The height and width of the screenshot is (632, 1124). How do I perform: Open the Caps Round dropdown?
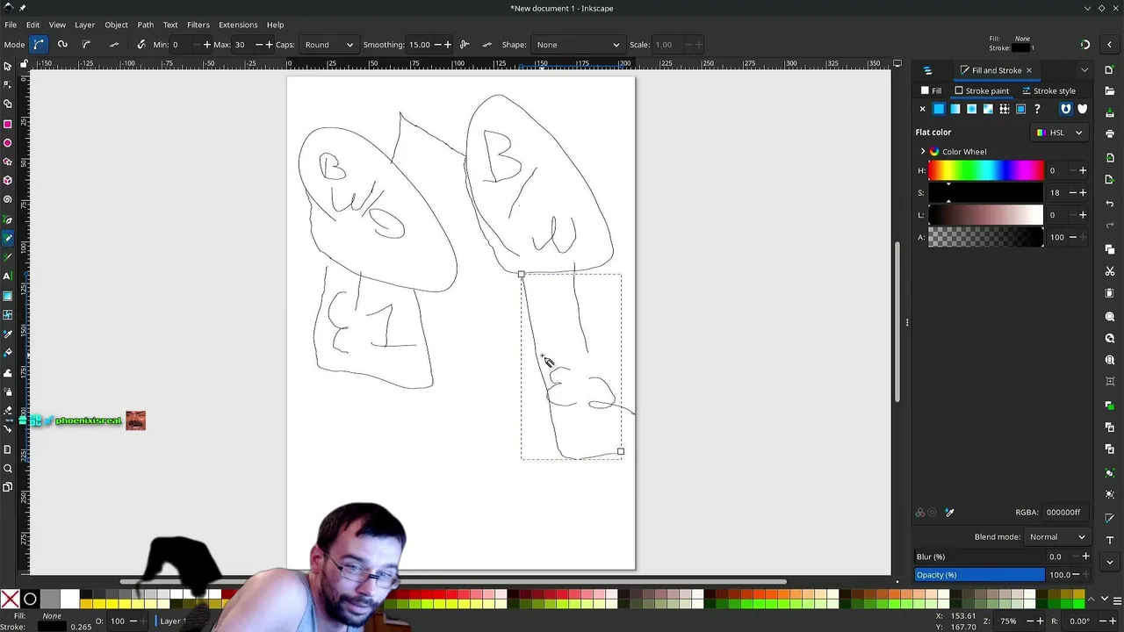(328, 45)
